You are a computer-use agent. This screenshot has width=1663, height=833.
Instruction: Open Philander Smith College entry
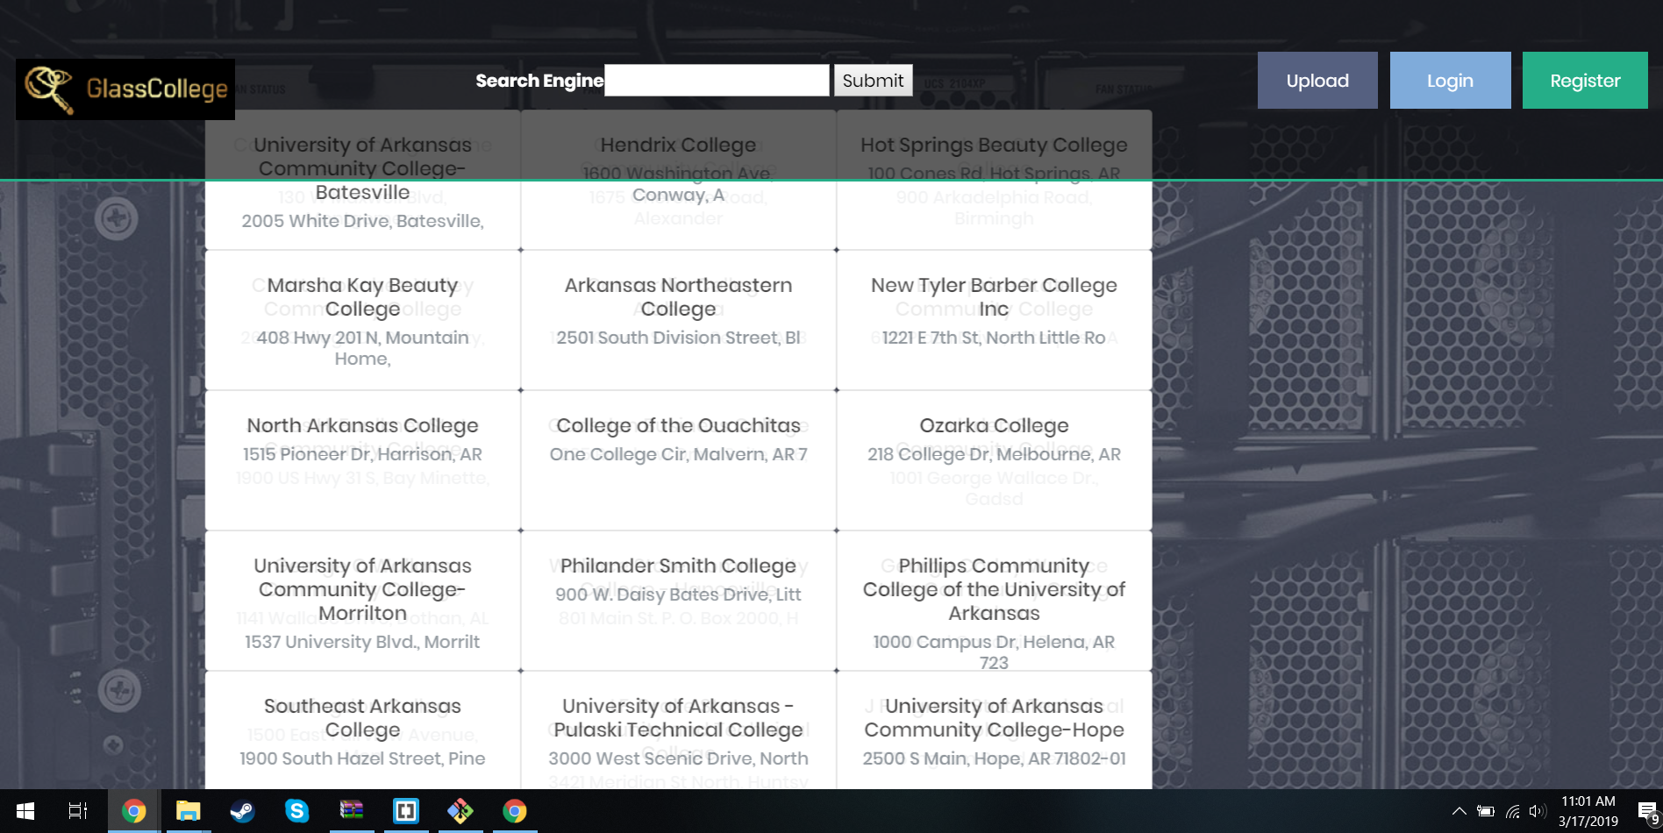tap(678, 566)
